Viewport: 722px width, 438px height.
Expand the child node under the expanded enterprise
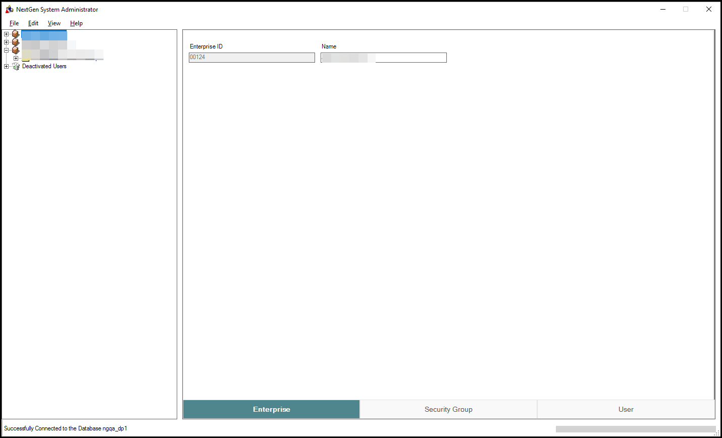pos(16,58)
